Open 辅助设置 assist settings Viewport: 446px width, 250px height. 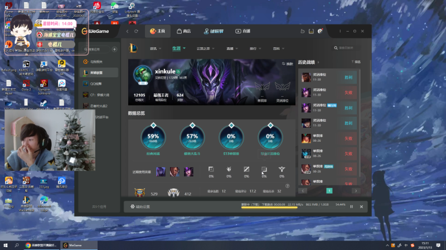[140, 207]
